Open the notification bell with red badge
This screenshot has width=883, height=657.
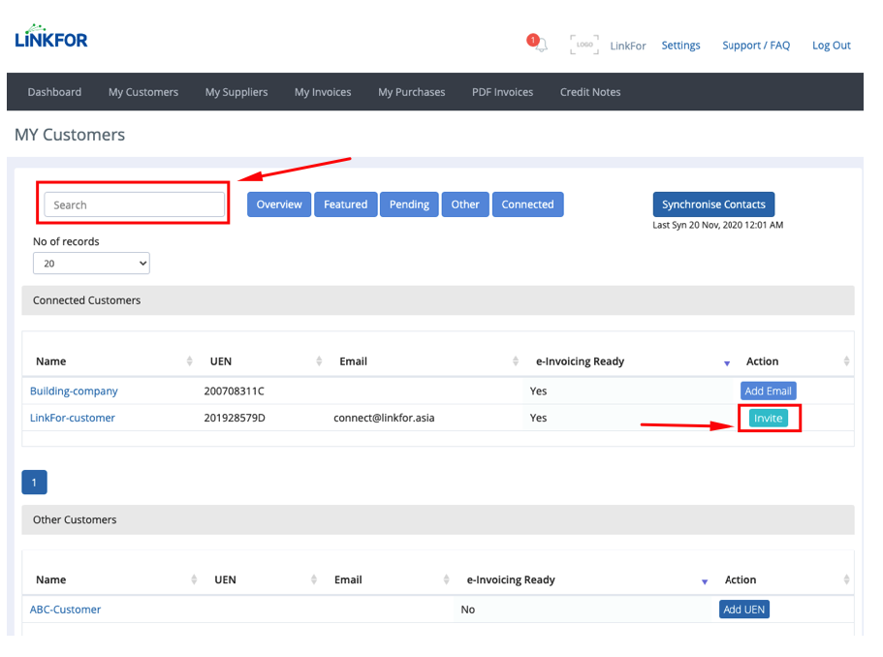pyautogui.click(x=538, y=44)
